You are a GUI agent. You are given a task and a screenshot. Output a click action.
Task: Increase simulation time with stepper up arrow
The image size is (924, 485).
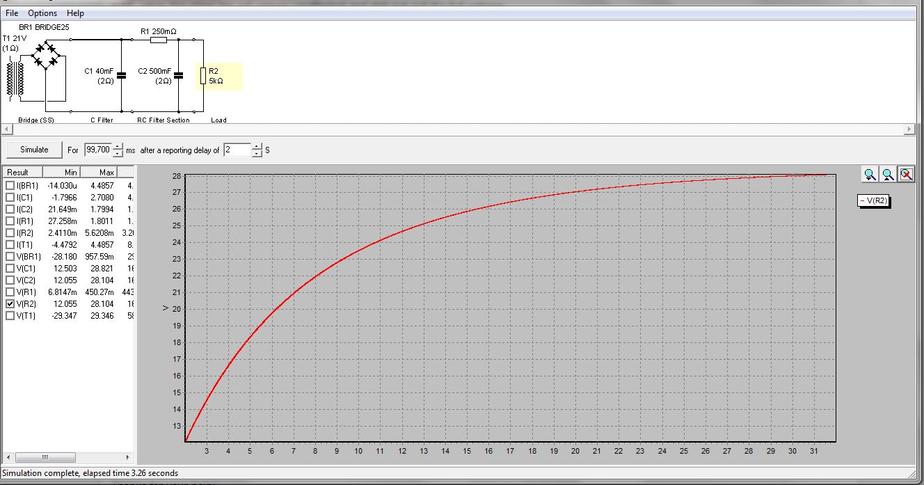click(x=117, y=146)
